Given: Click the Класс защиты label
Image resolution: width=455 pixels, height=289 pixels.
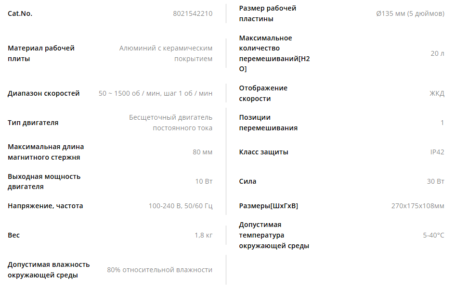Looking at the screenshot, I should point(263,152).
